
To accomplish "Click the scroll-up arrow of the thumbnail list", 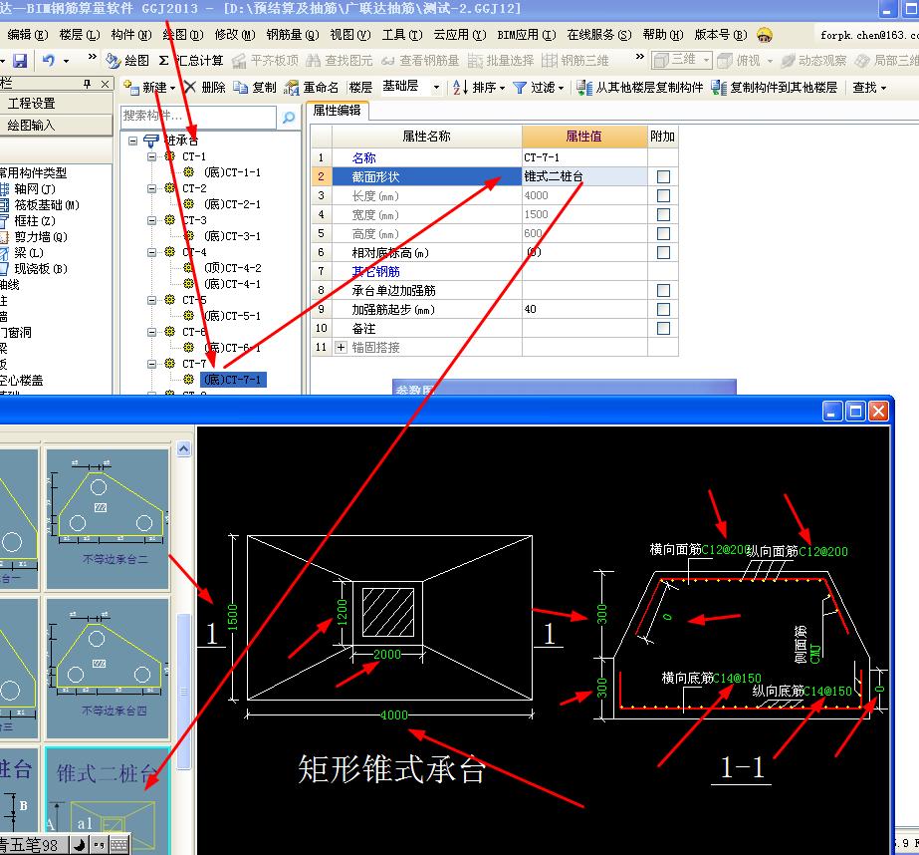I will coord(183,449).
